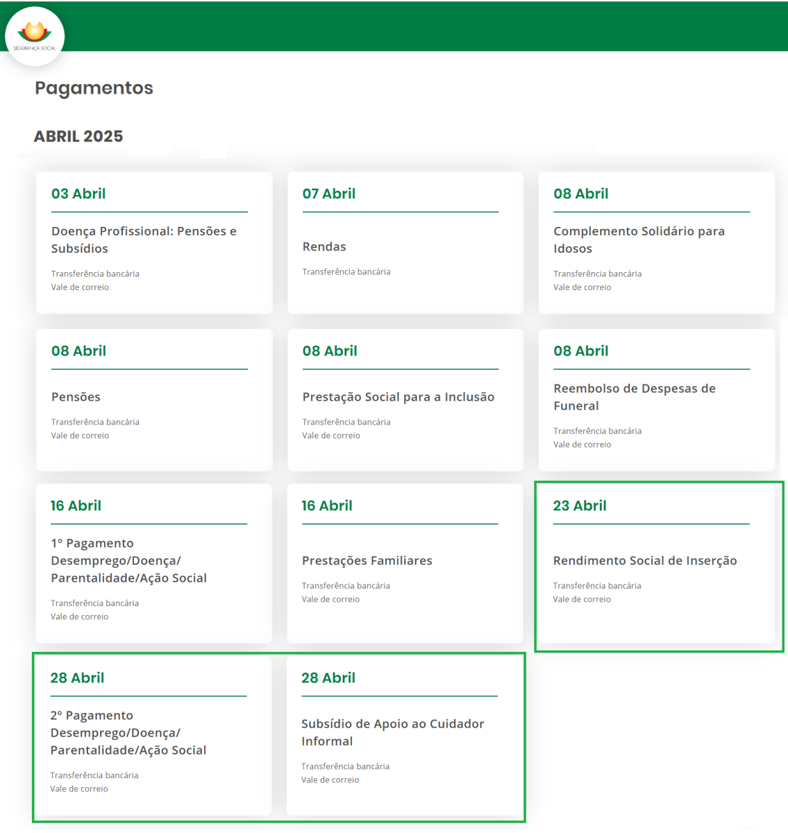Click the Segurança Social logo
The image size is (788, 833).
tap(35, 36)
